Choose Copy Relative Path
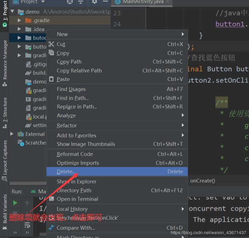 point(117,70)
